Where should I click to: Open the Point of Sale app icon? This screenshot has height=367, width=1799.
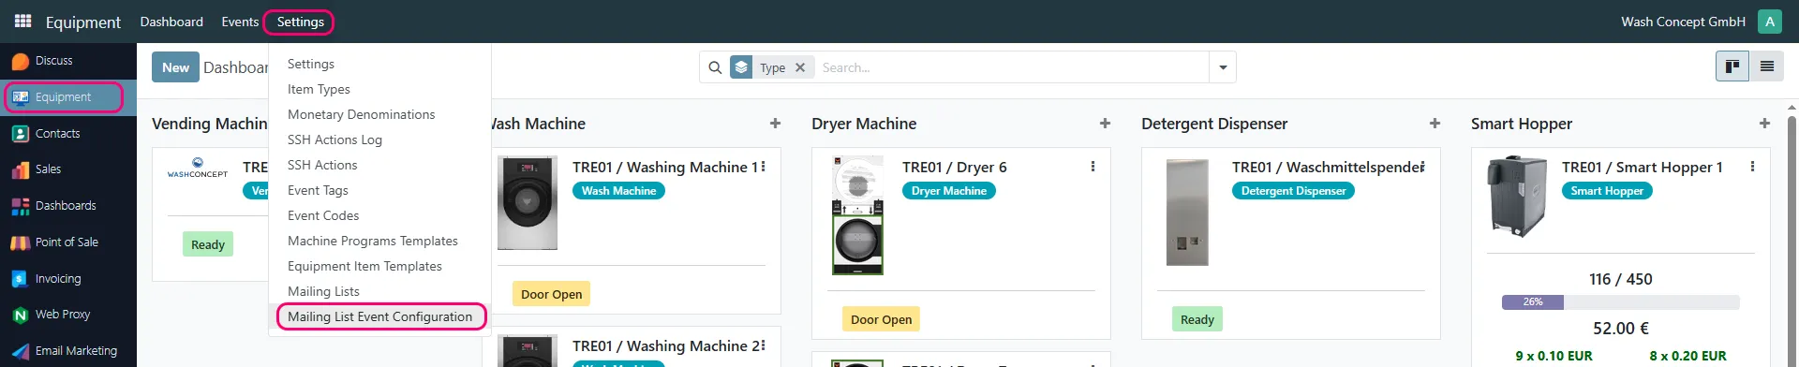[x=21, y=242]
